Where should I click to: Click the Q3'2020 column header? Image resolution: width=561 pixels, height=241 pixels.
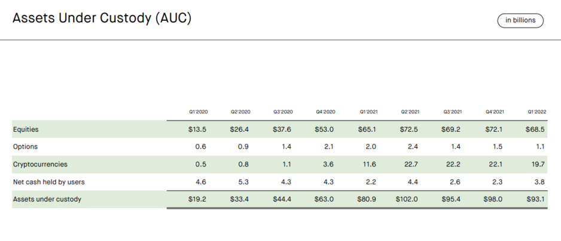click(283, 112)
